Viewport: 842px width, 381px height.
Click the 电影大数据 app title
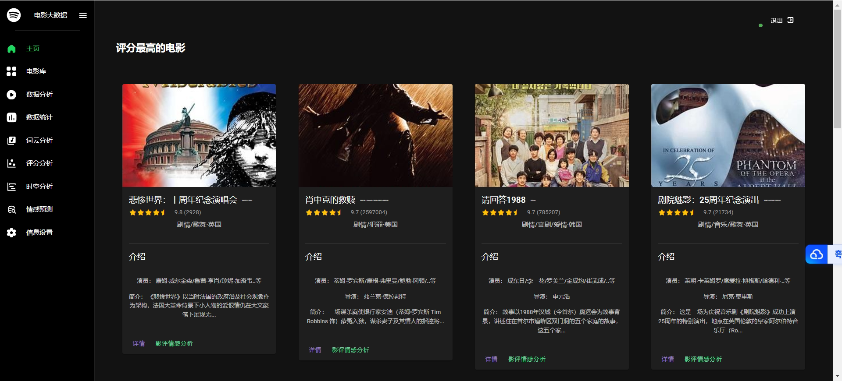pos(50,15)
